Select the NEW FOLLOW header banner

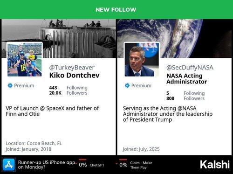[116, 9]
